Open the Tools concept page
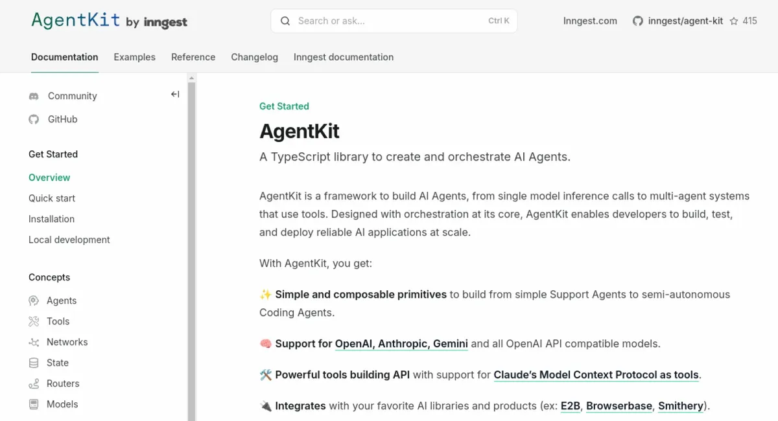The width and height of the screenshot is (778, 421). coord(58,321)
